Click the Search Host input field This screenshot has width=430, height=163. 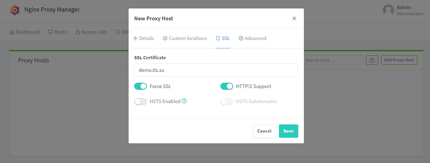click(x=333, y=60)
